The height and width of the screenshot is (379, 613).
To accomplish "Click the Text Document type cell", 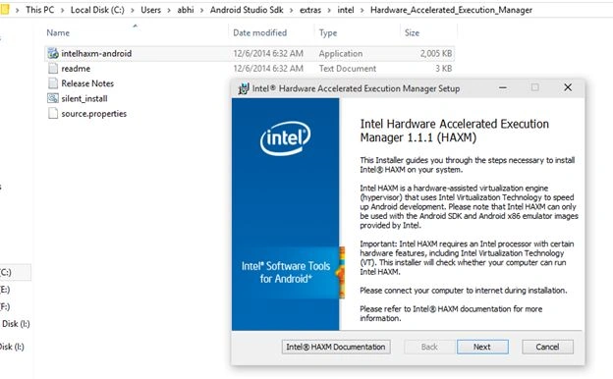I will [347, 69].
